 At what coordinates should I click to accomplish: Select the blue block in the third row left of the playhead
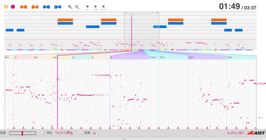point(93,27)
